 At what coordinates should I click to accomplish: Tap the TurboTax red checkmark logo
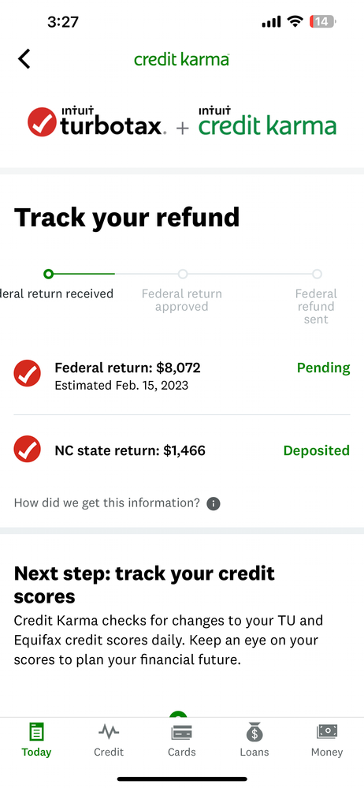[43, 121]
